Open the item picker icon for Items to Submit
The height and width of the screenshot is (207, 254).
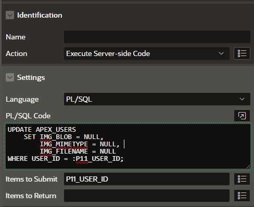(242, 179)
